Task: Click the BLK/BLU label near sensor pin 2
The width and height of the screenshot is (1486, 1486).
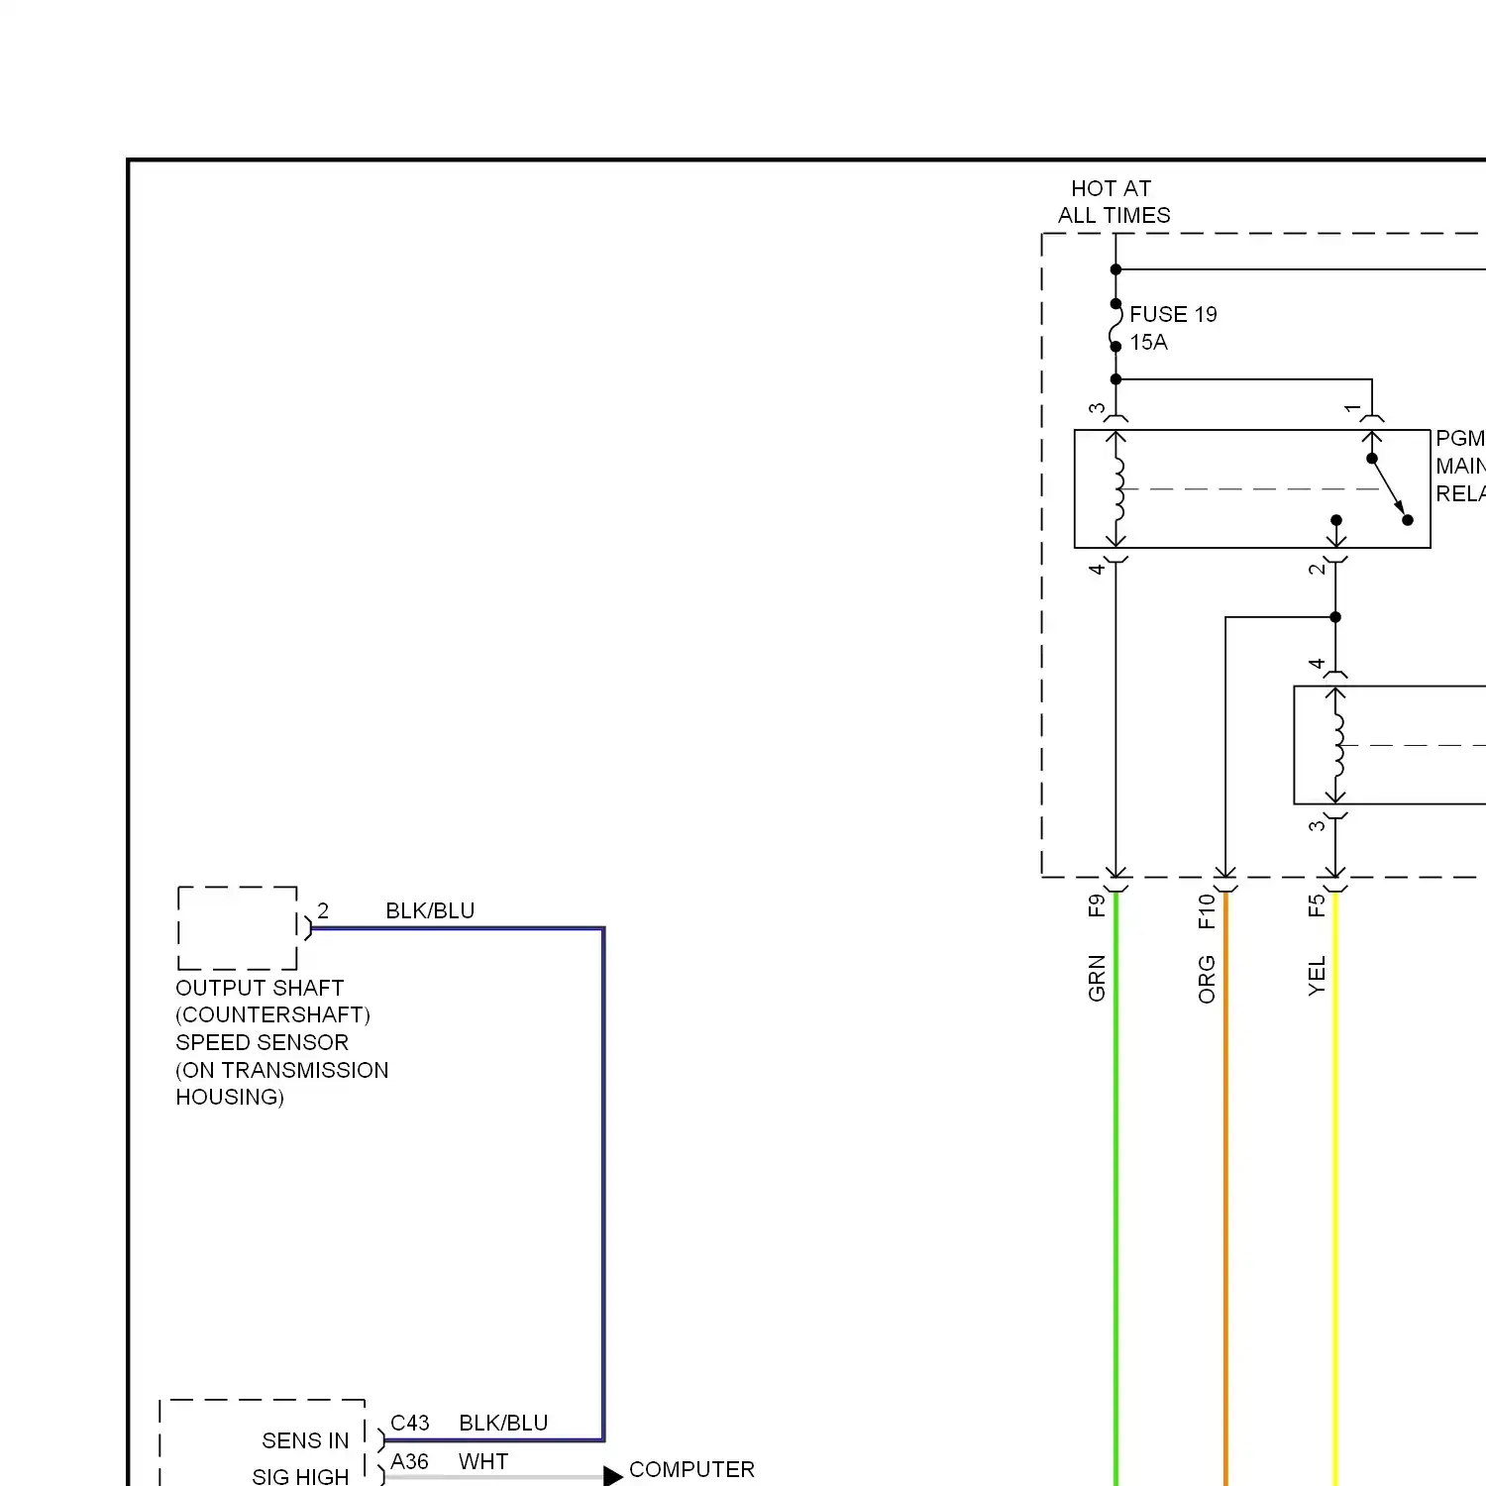Action: point(430,910)
